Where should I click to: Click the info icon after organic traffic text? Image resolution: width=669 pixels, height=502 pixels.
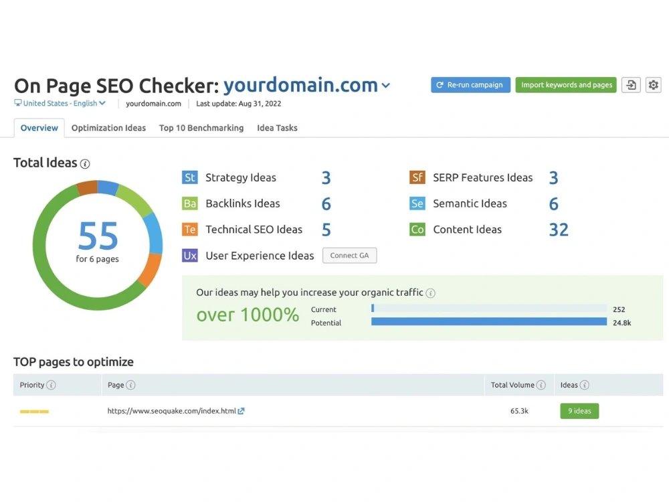(x=430, y=293)
